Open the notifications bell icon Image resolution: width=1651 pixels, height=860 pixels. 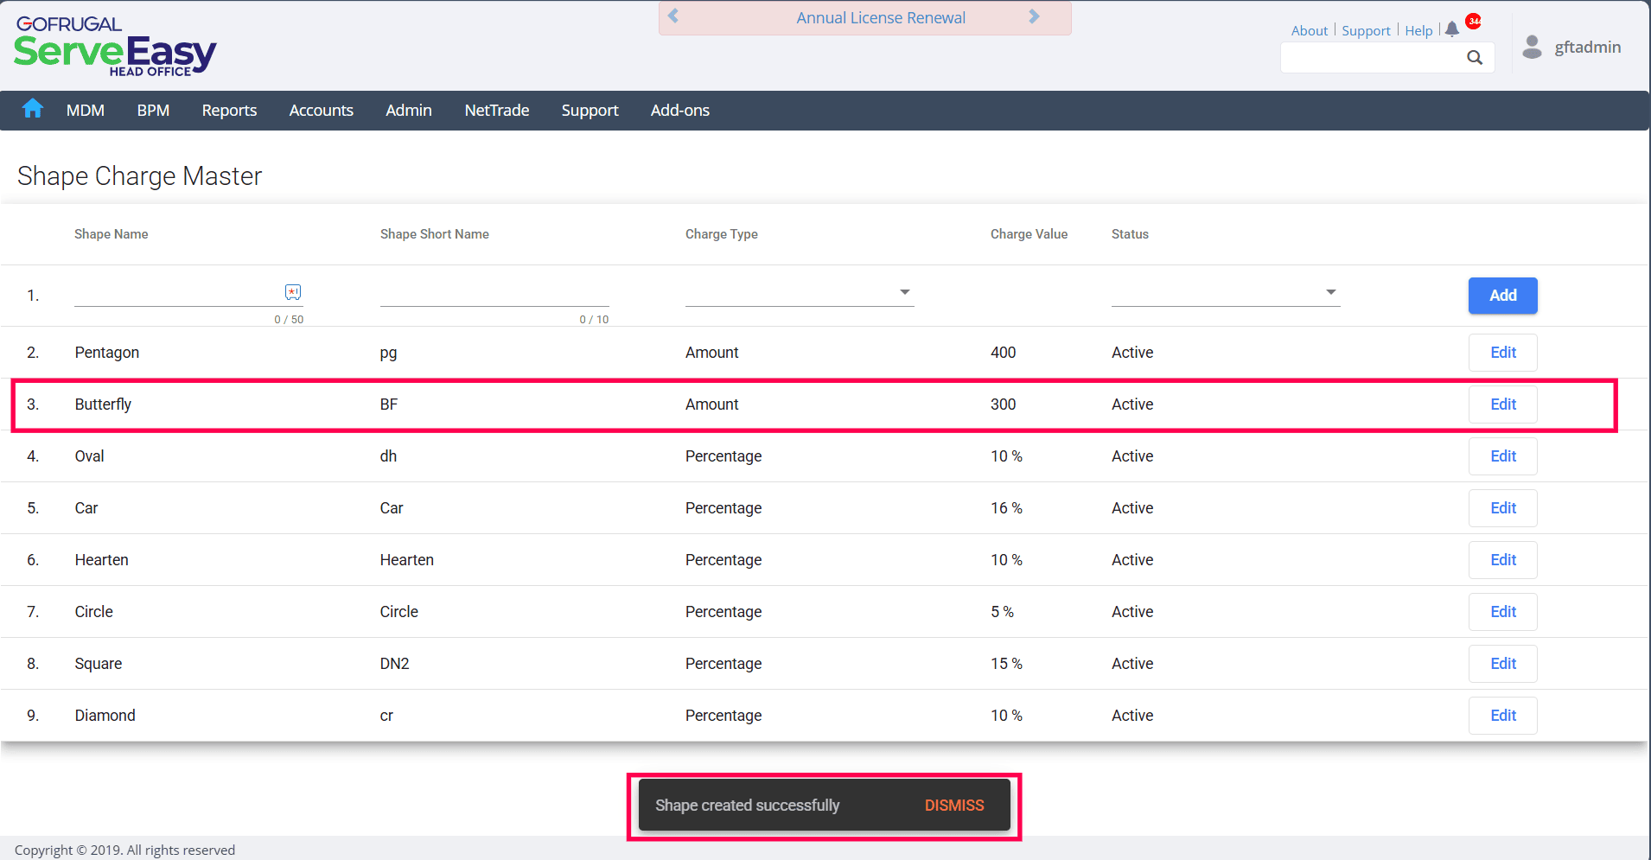pos(1452,29)
